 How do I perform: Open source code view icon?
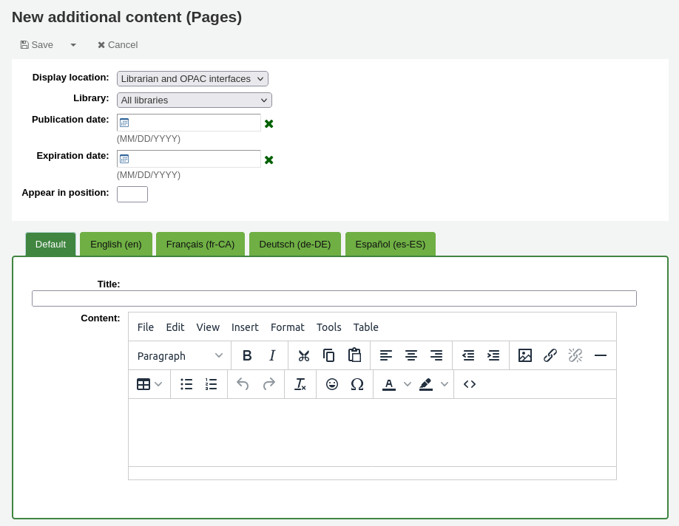(x=470, y=384)
